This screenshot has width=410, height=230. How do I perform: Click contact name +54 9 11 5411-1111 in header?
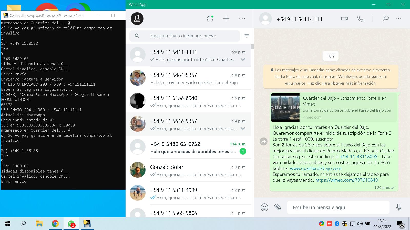(x=300, y=19)
